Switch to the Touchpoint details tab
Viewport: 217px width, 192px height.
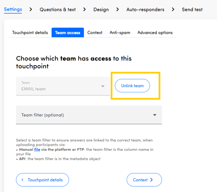tap(30, 33)
